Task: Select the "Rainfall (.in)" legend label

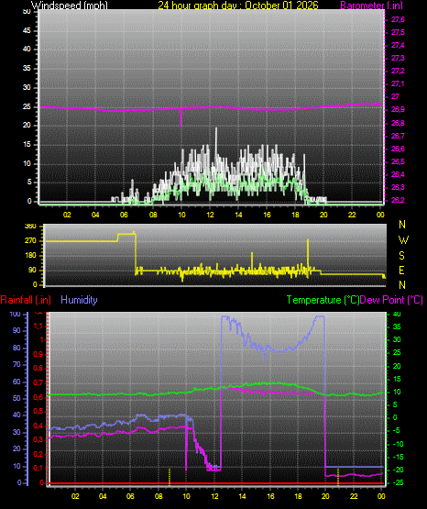Action: (x=26, y=300)
